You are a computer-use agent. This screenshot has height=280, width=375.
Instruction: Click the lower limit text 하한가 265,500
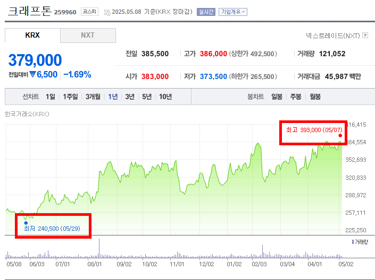click(x=253, y=76)
